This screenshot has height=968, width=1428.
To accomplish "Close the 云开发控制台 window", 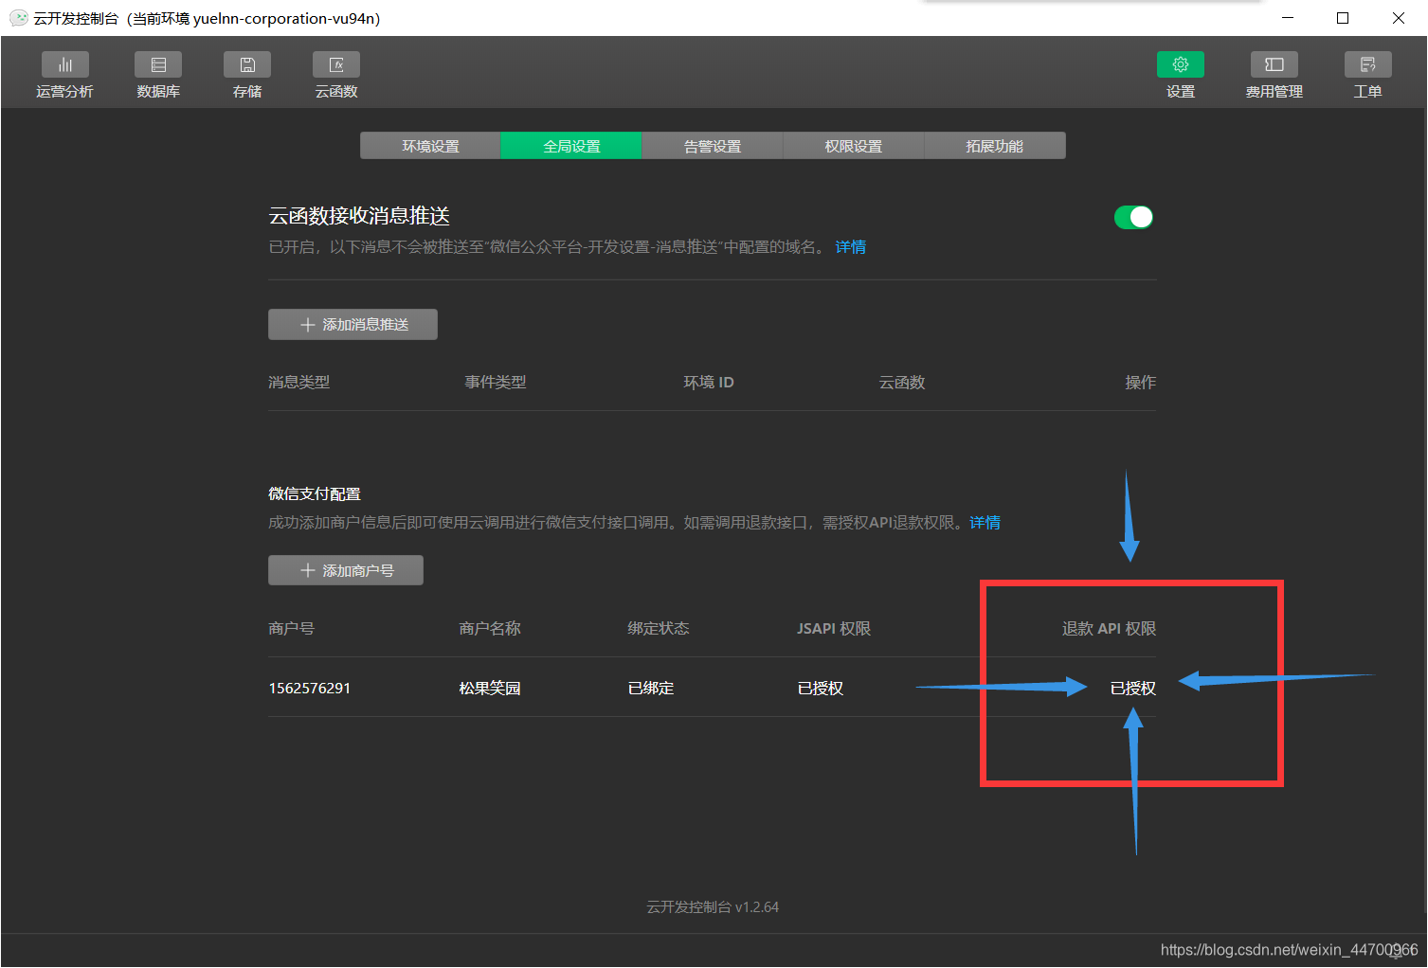I will (x=1399, y=18).
